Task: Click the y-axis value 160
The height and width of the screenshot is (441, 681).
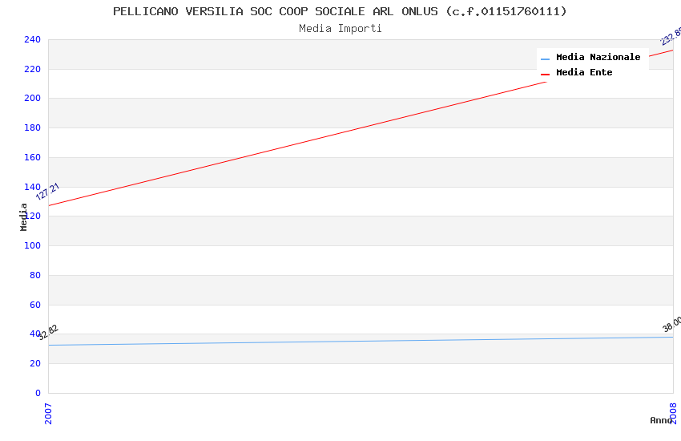Action: click(32, 157)
